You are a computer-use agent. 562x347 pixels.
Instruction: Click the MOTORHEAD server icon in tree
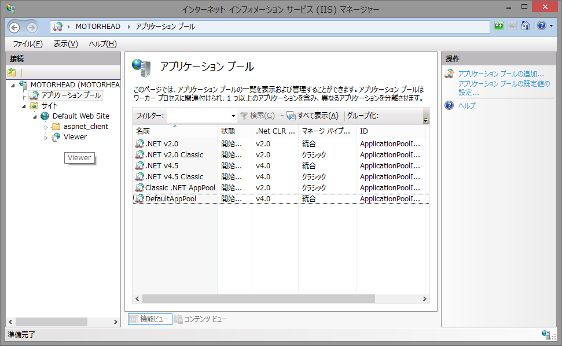[x=24, y=85]
